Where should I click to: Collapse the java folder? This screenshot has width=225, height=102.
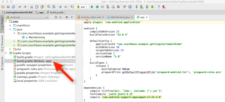coord(10,29)
